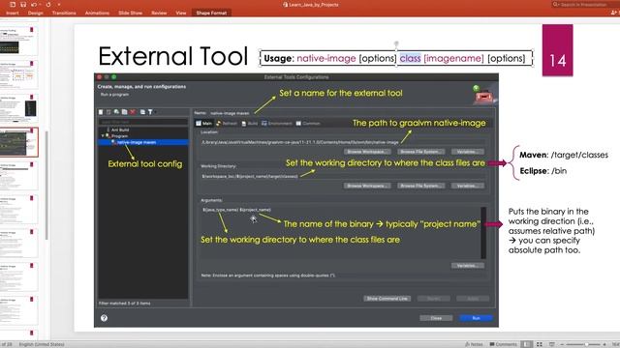
Task: Click Show Command Line button
Action: point(387,299)
